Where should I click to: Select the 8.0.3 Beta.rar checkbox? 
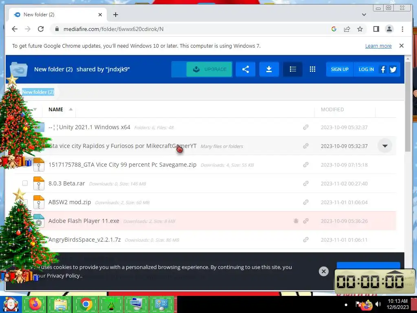click(x=25, y=183)
